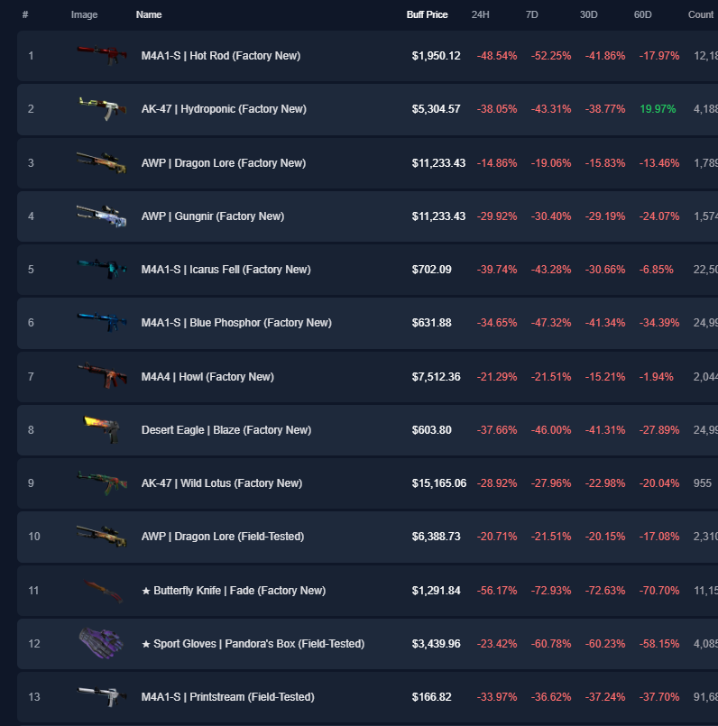Click the M4A1-S Hot Rod weapon image
Viewport: 718px width, 726px height.
coord(102,55)
